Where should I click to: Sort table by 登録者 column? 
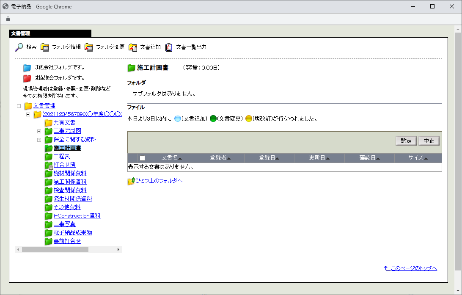pyautogui.click(x=220, y=158)
